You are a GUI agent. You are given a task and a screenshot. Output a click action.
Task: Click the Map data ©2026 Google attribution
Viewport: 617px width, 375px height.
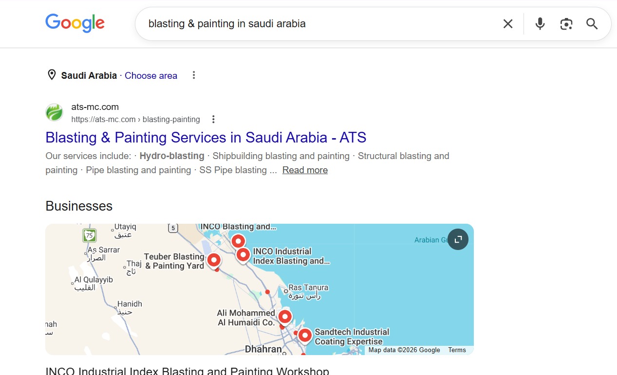click(x=404, y=350)
